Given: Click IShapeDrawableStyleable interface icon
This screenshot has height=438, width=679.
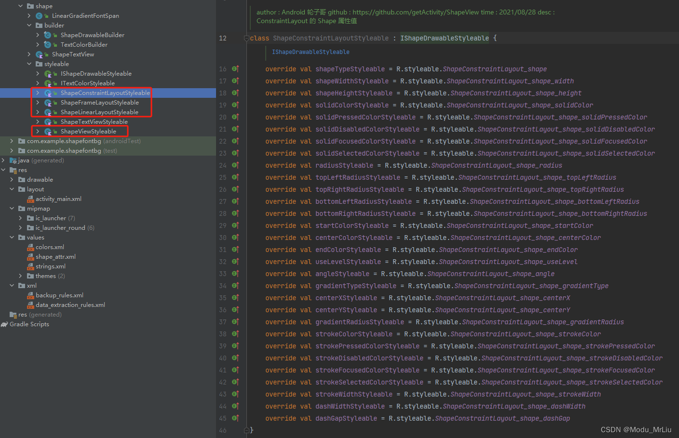Looking at the screenshot, I should click(48, 74).
